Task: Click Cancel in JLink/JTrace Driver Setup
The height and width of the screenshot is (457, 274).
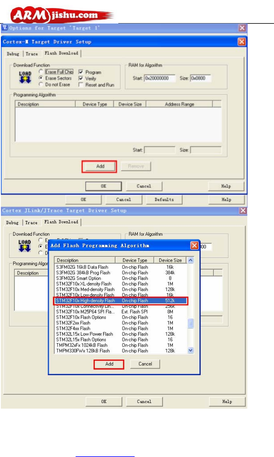Action: coord(144,402)
